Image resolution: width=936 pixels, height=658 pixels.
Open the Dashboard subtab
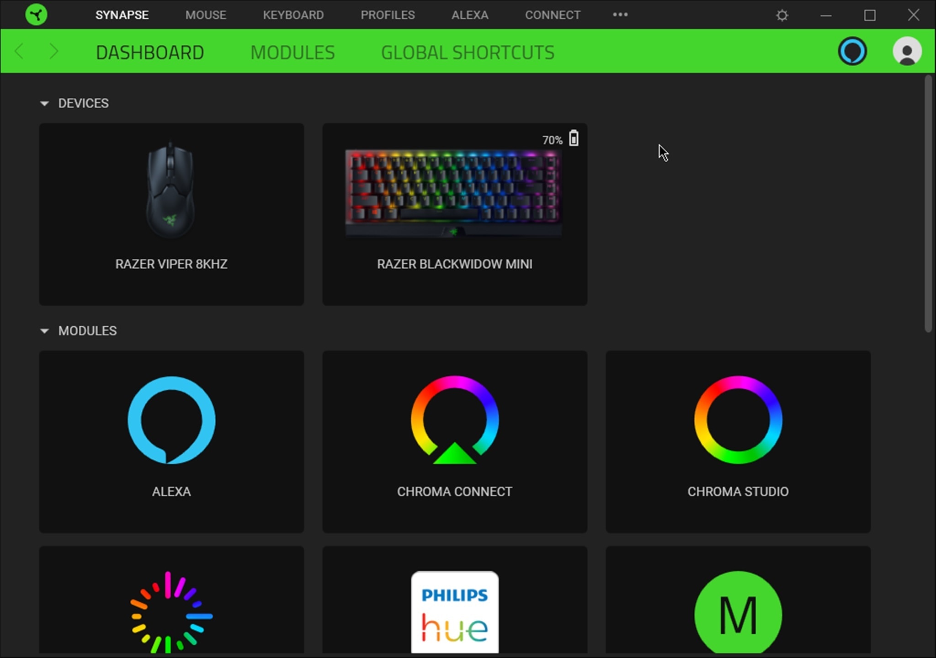point(150,53)
